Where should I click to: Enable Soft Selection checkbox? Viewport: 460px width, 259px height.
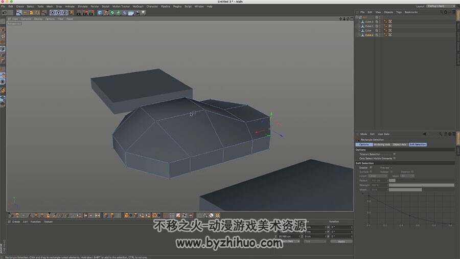tap(371, 167)
